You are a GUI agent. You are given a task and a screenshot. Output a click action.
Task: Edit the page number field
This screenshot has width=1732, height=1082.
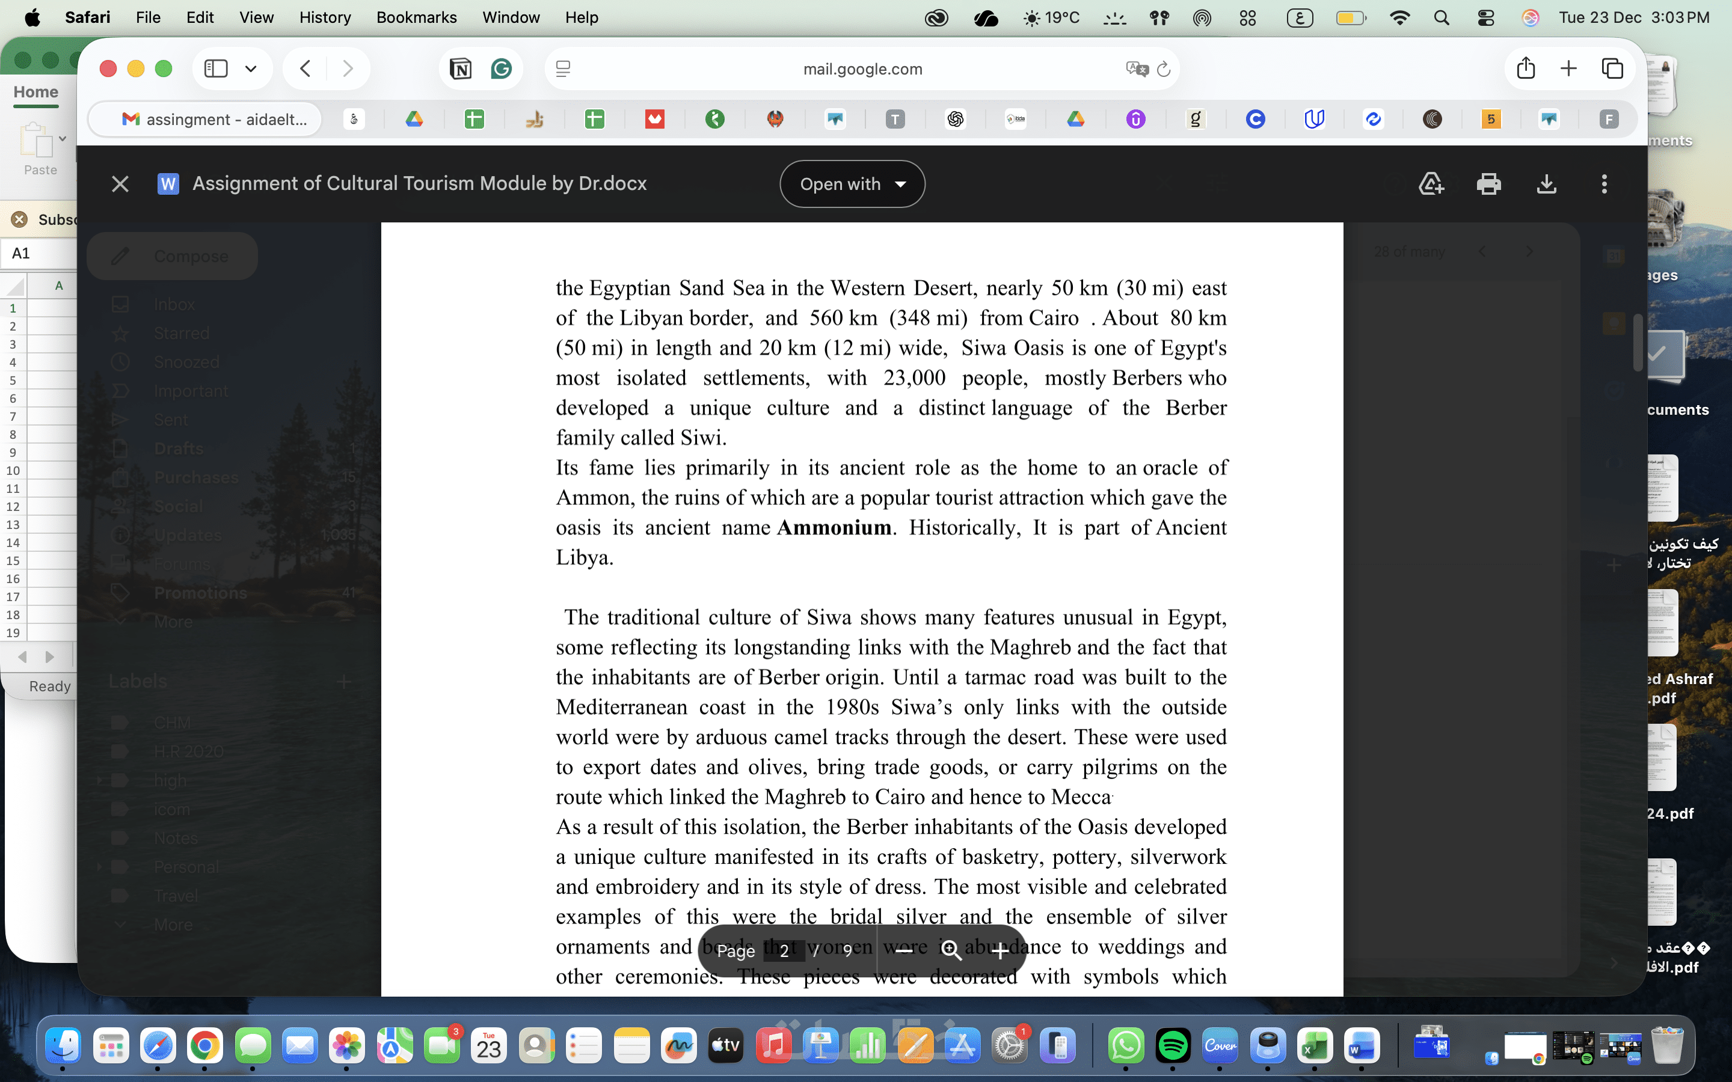click(x=784, y=950)
